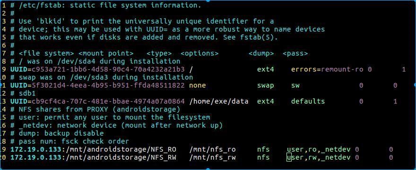Click the /mnt/nfs_ro mount point
The width and height of the screenshot is (416, 170).
(213, 150)
